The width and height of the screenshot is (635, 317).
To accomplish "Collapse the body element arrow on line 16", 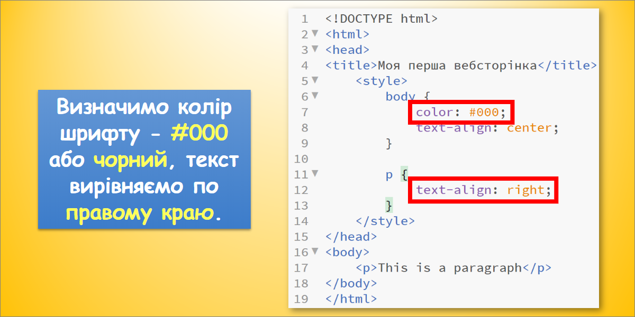I will pyautogui.click(x=315, y=251).
